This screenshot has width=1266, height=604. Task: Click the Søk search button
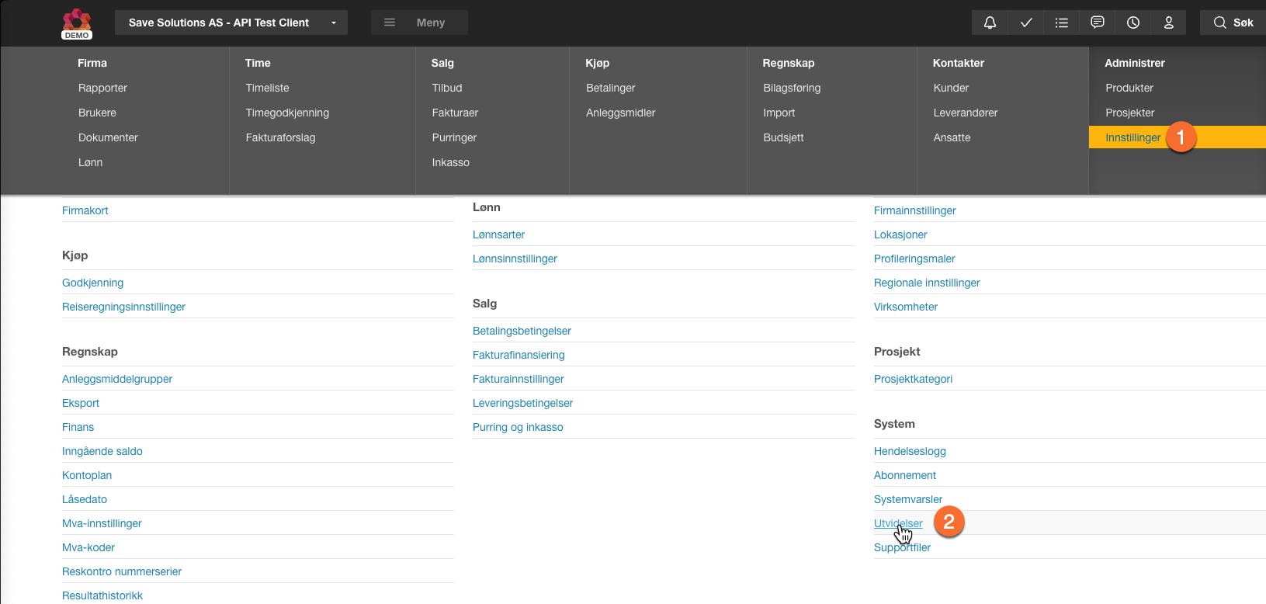pyautogui.click(x=1233, y=23)
